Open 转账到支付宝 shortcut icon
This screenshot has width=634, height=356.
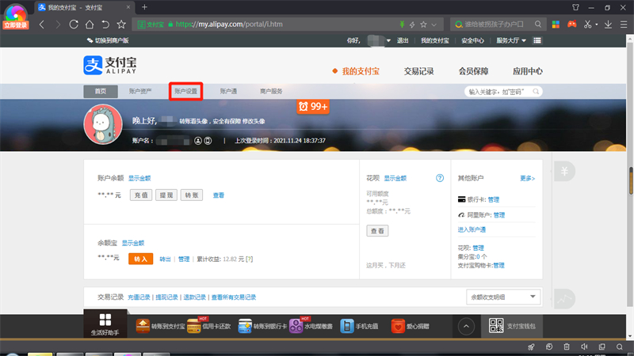143,326
